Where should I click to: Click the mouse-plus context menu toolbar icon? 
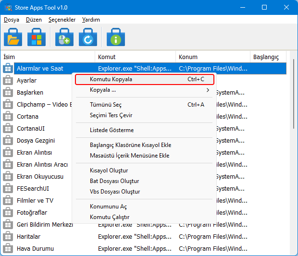[x=64, y=37]
